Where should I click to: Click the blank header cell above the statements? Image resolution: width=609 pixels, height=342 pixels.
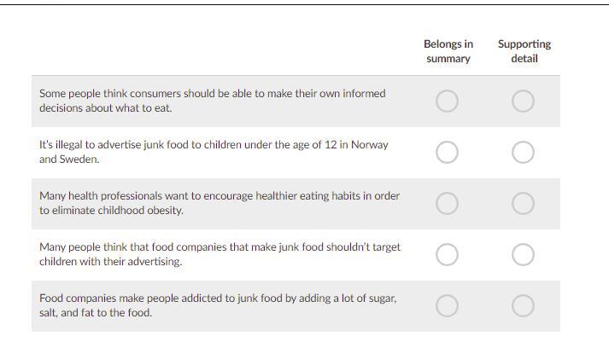[214, 51]
